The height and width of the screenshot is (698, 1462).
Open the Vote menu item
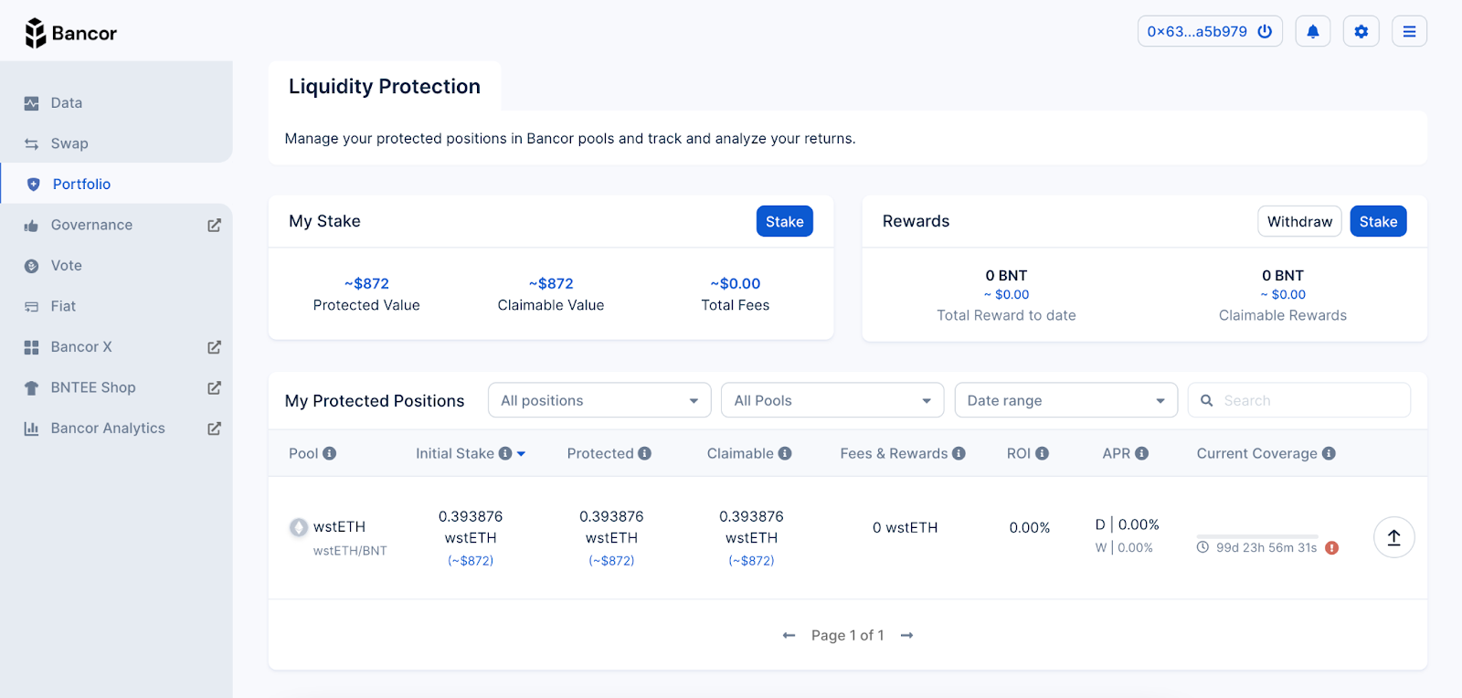click(116, 266)
